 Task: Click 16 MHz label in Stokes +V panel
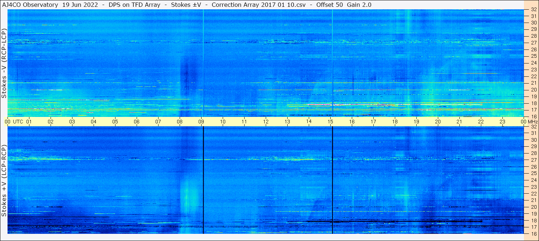[x=533, y=233]
